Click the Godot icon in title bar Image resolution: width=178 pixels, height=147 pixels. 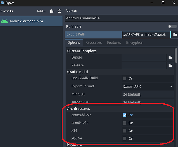[x=2, y=3]
